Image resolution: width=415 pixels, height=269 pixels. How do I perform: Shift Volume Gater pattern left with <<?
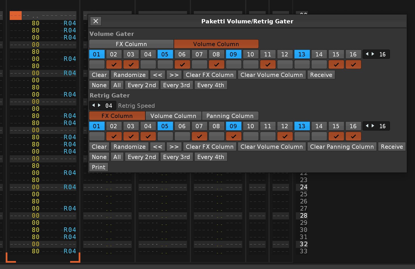(x=158, y=75)
